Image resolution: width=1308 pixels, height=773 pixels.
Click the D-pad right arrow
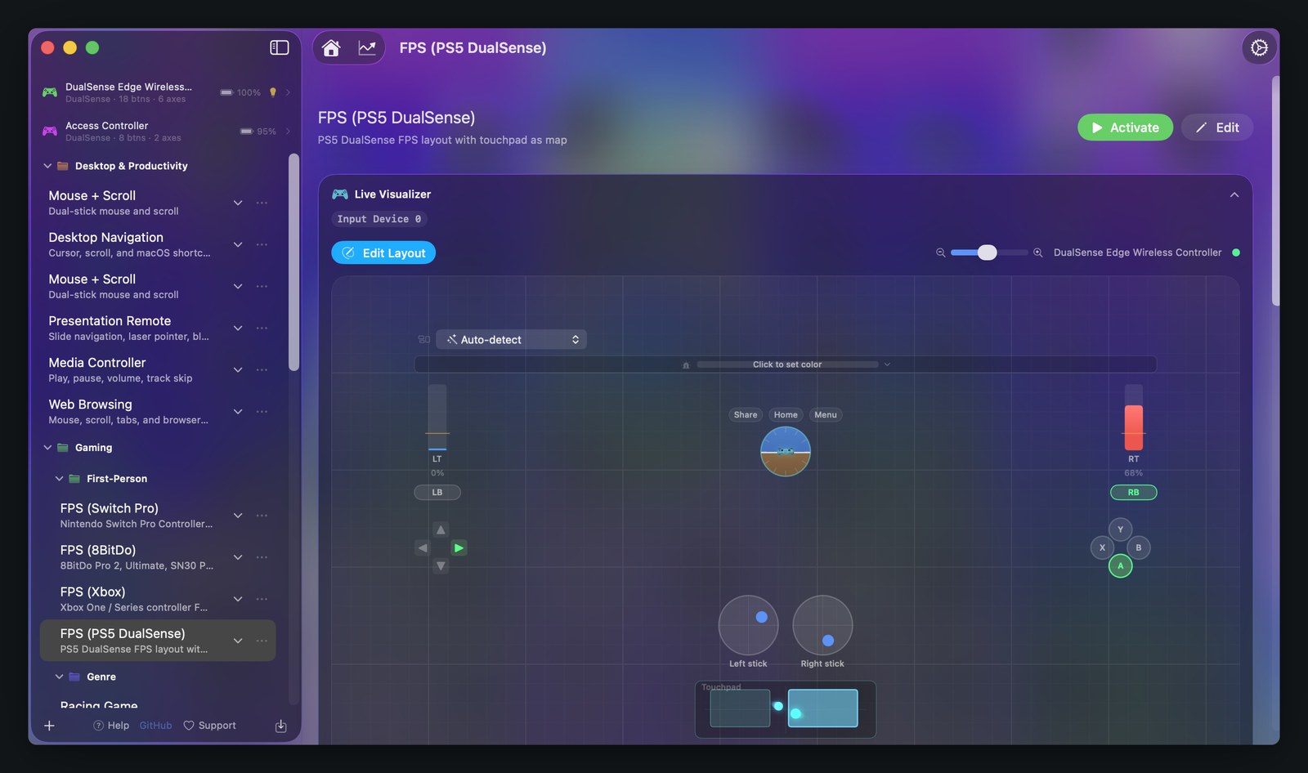pyautogui.click(x=459, y=548)
